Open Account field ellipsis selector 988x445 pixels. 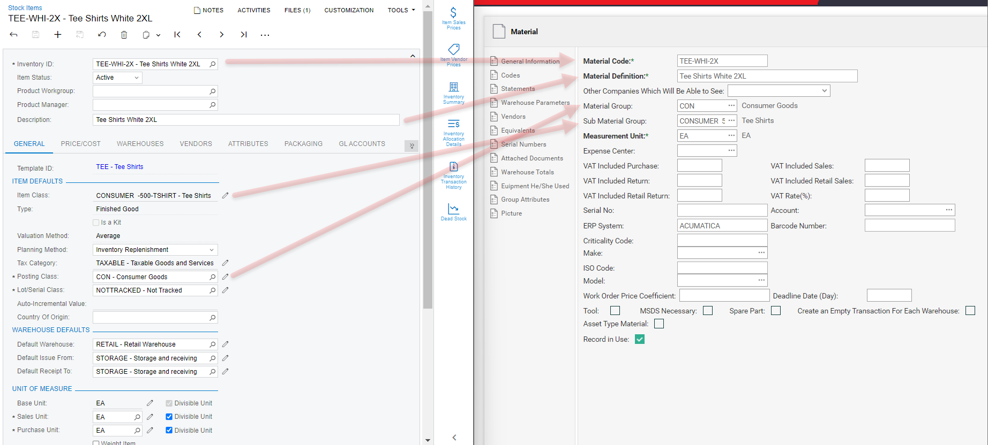pos(949,210)
